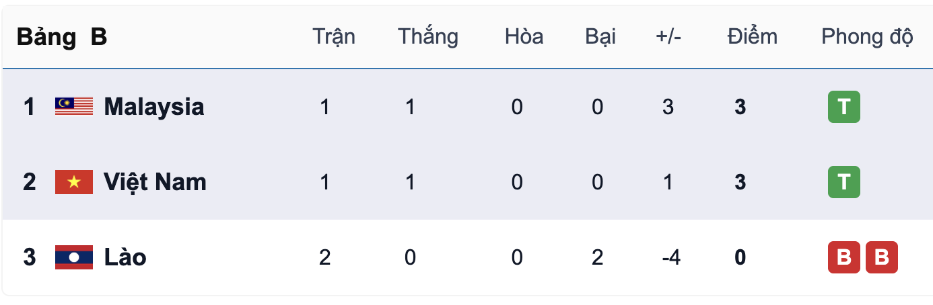Click Việt Nam's green T form badge
This screenshot has width=933, height=305.
click(843, 182)
